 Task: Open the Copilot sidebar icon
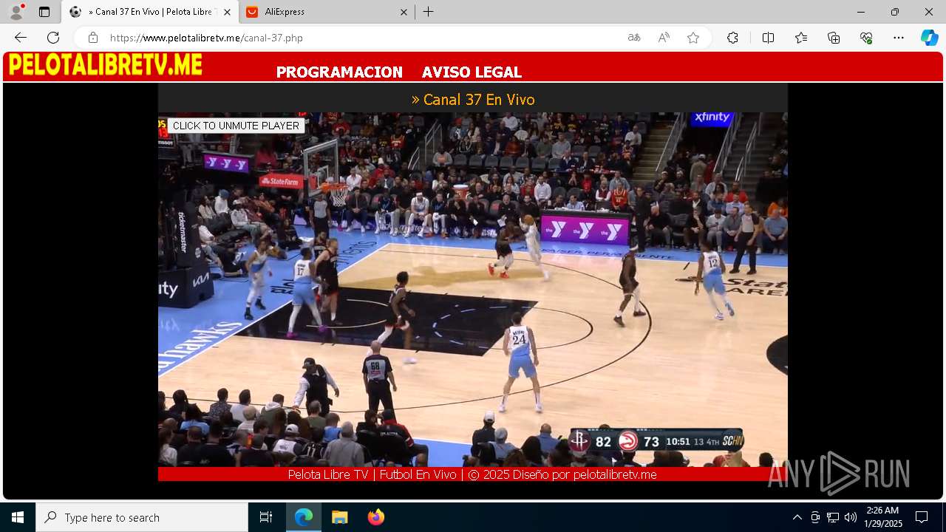929,38
